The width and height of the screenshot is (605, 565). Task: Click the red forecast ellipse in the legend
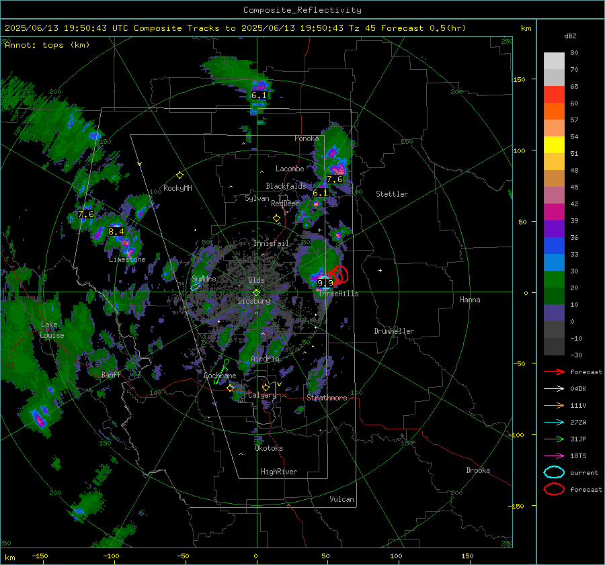(554, 489)
